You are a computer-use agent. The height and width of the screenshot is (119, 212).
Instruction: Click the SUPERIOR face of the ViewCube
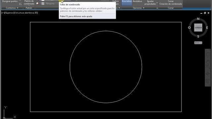tap(198, 28)
